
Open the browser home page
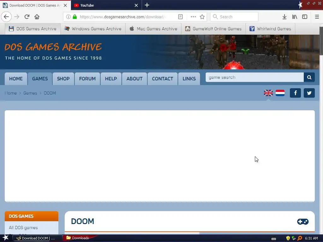[x=37, y=17]
